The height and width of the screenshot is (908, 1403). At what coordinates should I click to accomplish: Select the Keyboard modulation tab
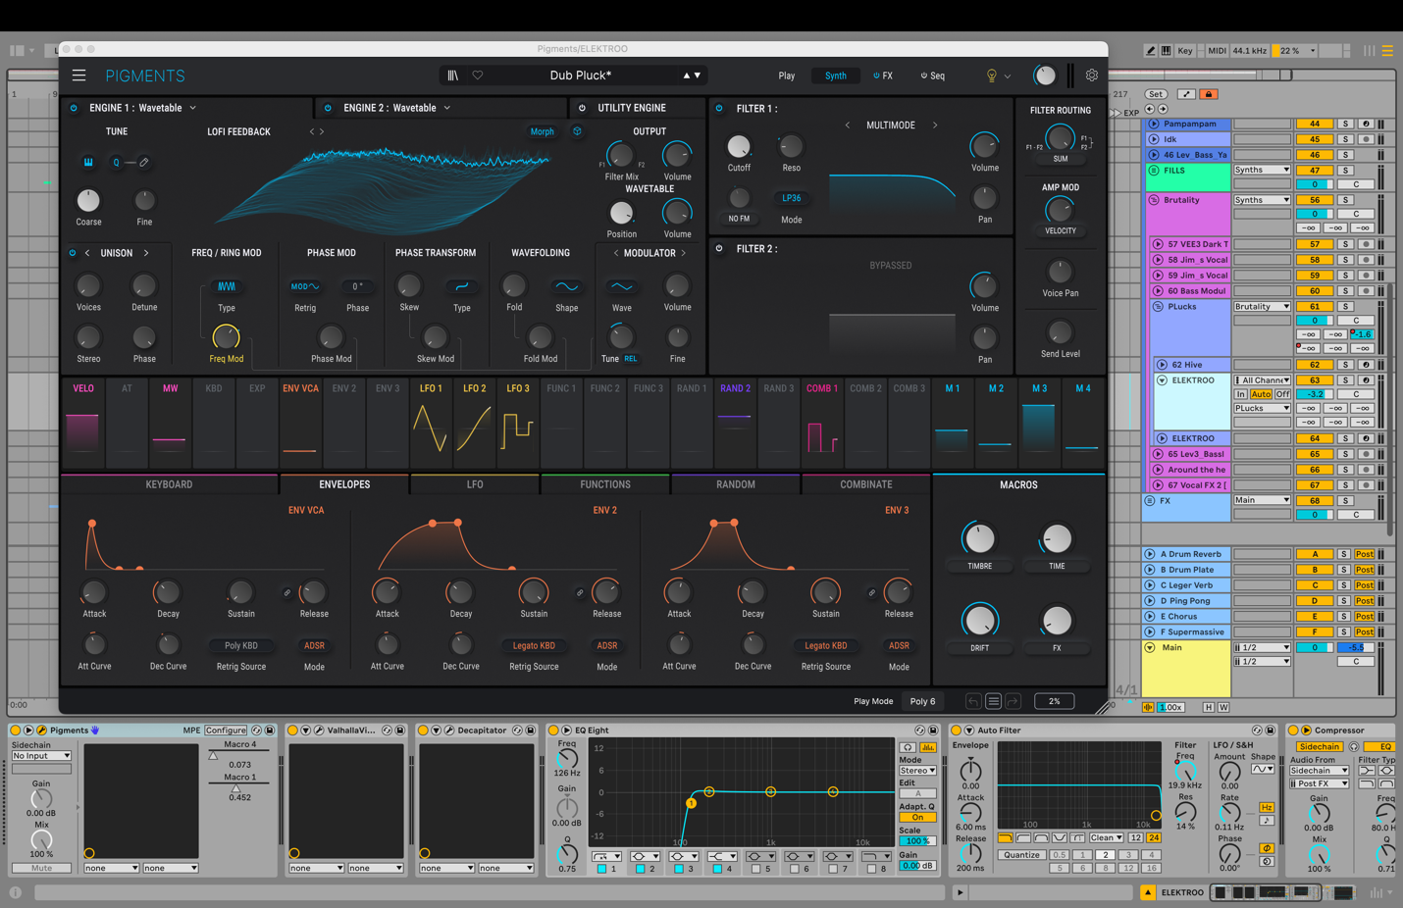pos(169,484)
